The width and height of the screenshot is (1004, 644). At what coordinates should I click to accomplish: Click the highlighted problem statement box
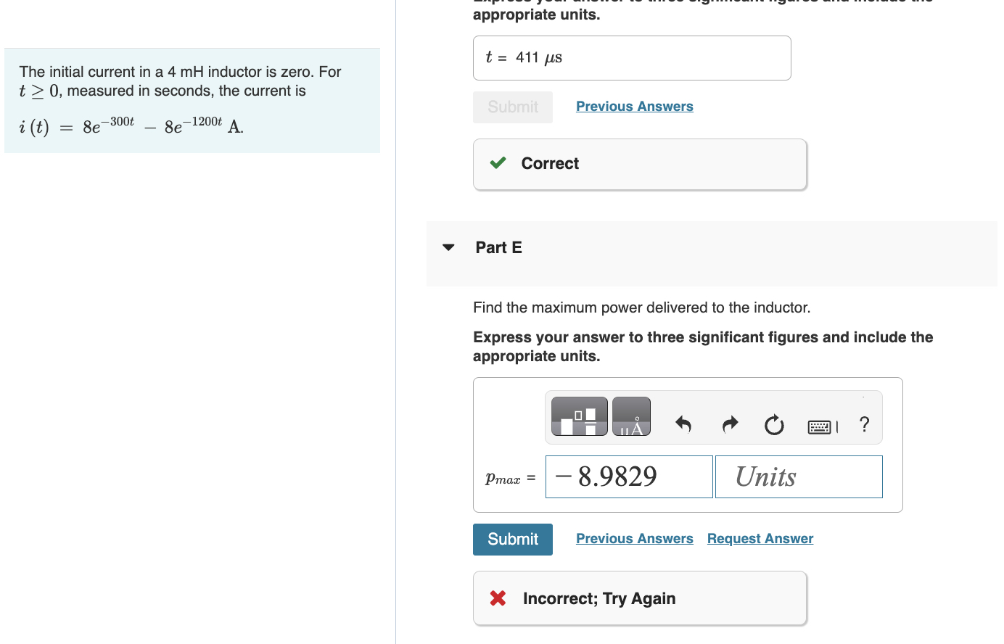coord(192,100)
